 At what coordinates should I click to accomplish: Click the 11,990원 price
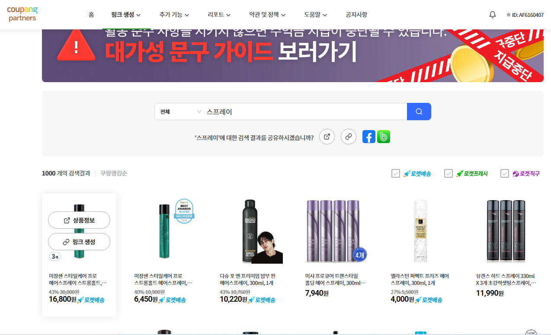tap(490, 293)
